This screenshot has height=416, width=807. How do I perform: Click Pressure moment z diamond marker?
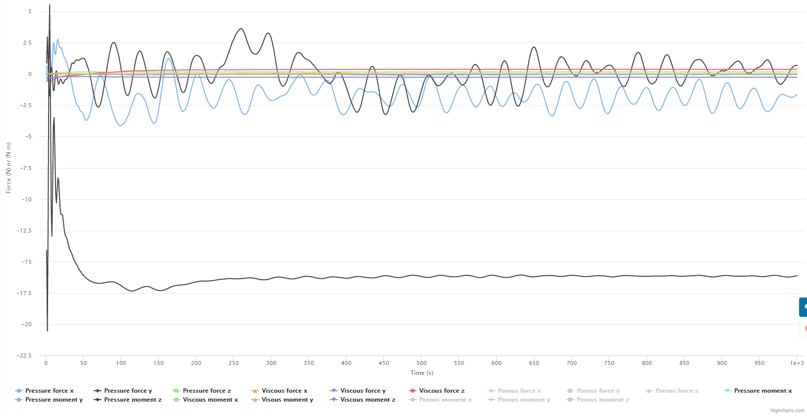(x=98, y=400)
